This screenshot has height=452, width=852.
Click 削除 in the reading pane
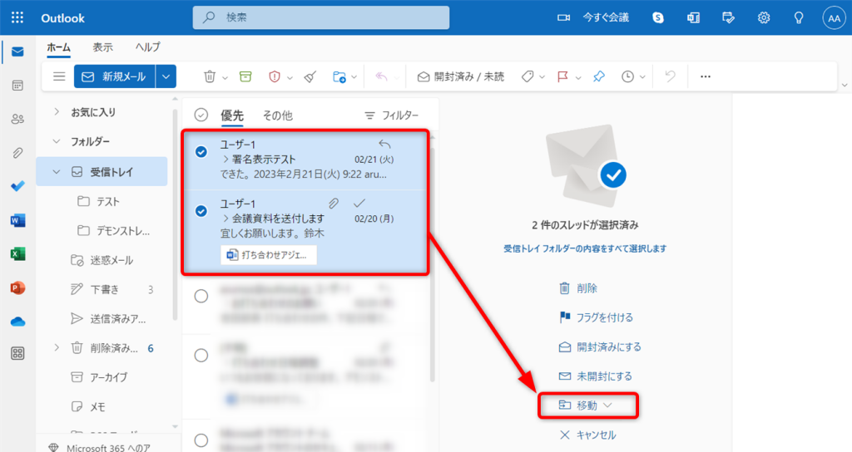click(x=578, y=288)
